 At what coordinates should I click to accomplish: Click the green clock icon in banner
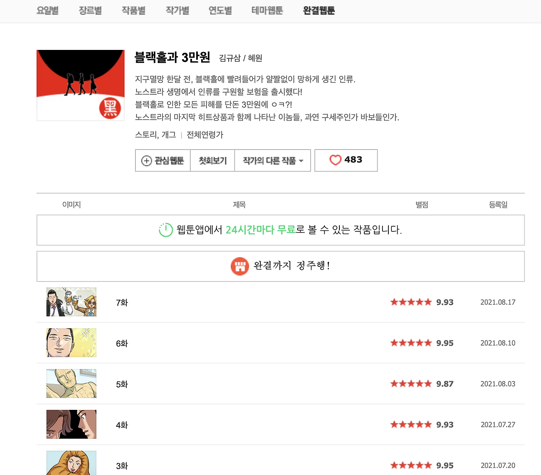(x=166, y=230)
